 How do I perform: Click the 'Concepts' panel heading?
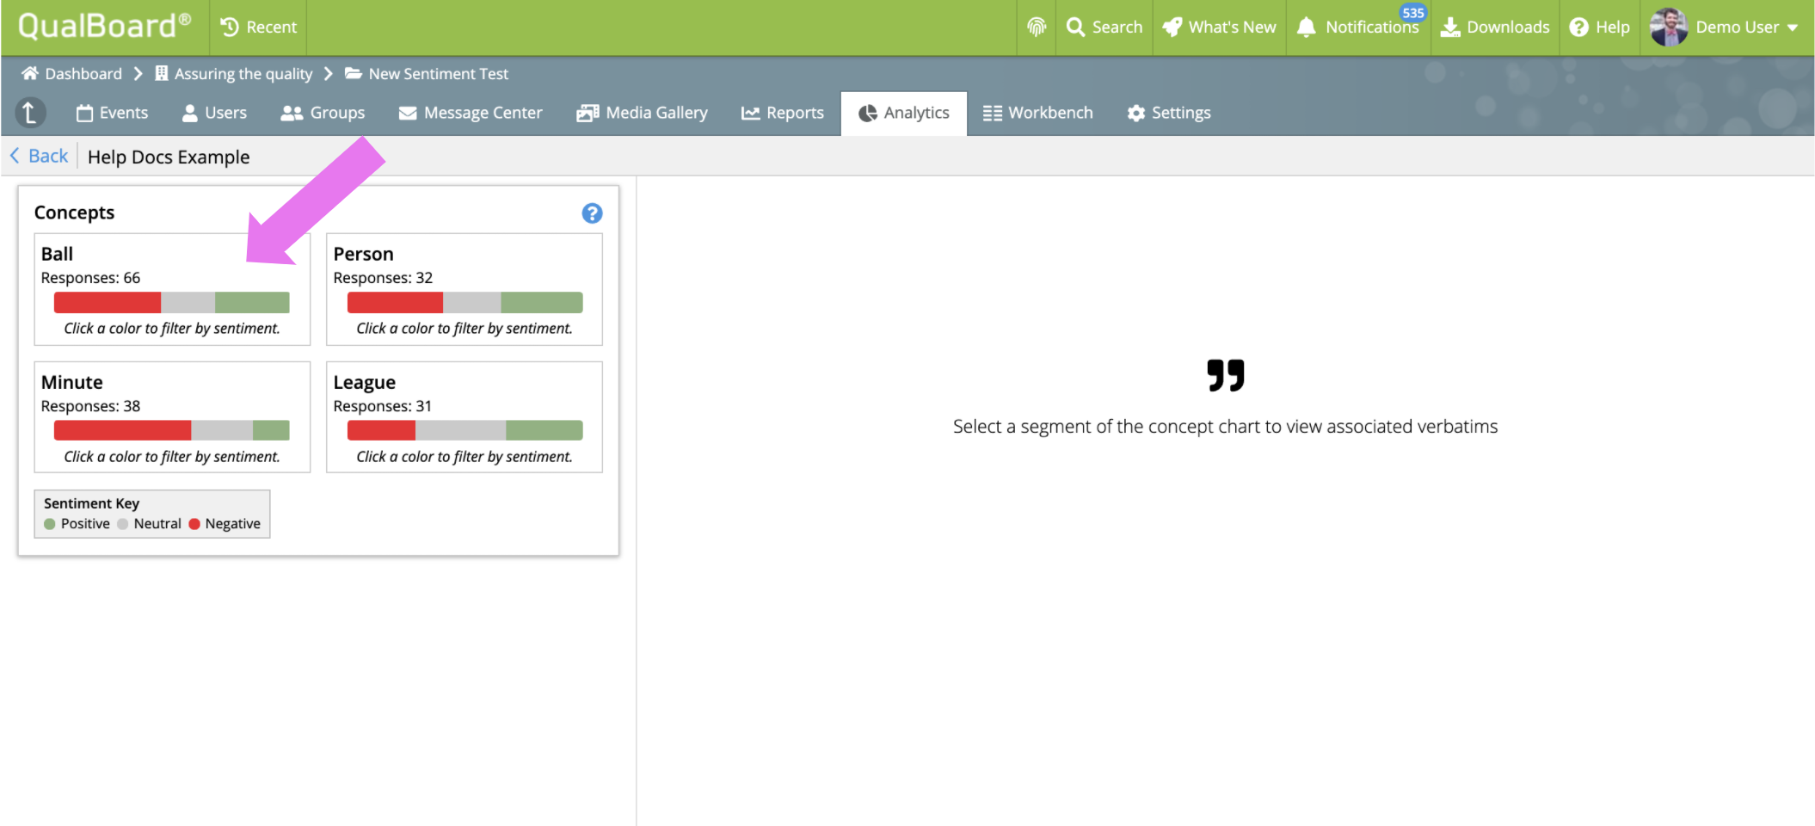pos(74,213)
